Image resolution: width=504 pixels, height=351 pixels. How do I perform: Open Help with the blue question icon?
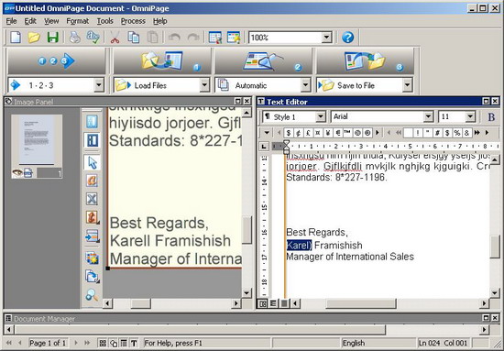(347, 38)
